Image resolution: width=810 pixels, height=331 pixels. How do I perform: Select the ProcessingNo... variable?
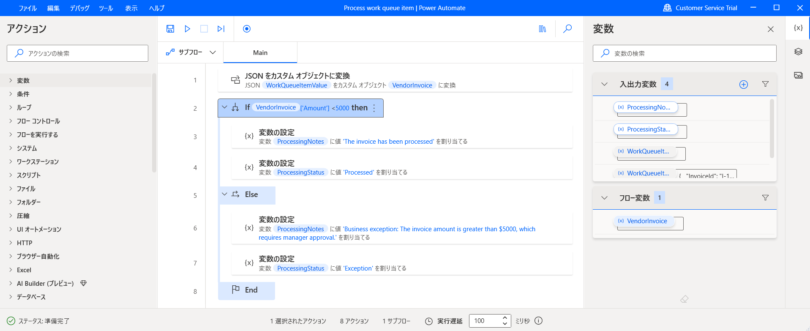coord(645,107)
